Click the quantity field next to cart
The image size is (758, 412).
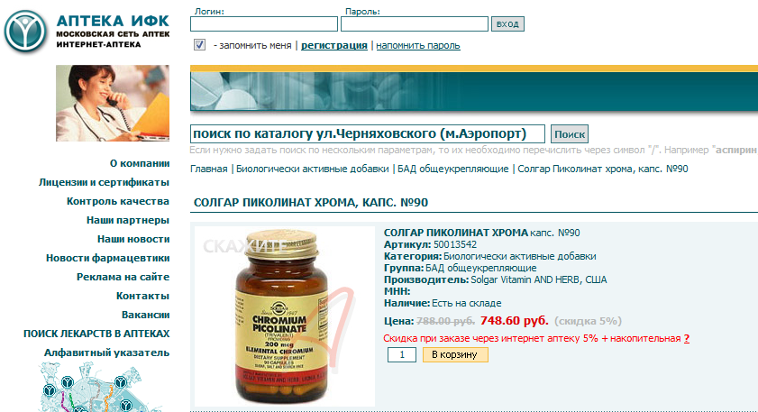tap(402, 354)
